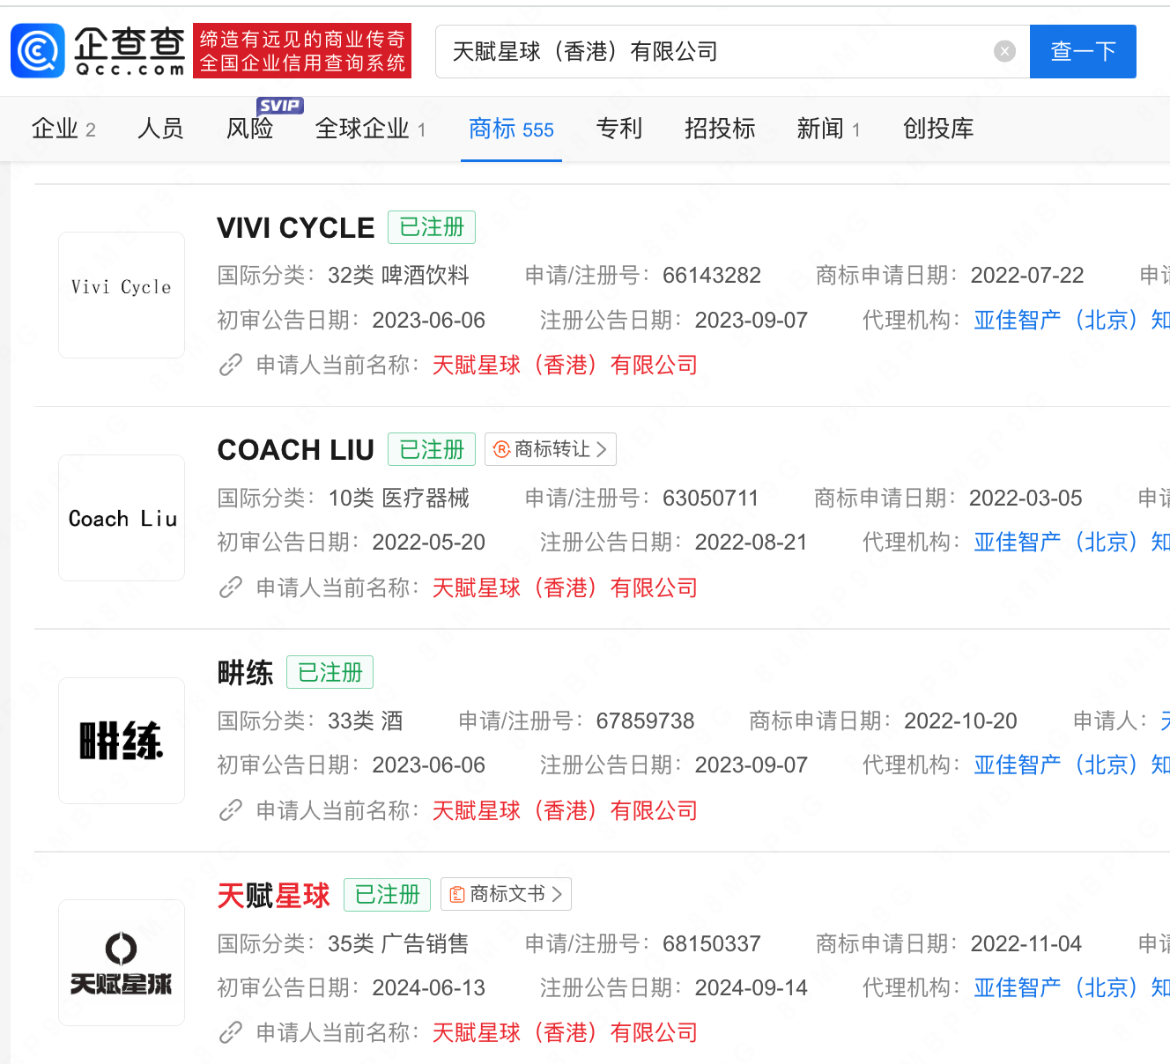Viewport: 1170px width, 1064px height.
Task: Click the 商标文书 document icon
Action: point(457,895)
